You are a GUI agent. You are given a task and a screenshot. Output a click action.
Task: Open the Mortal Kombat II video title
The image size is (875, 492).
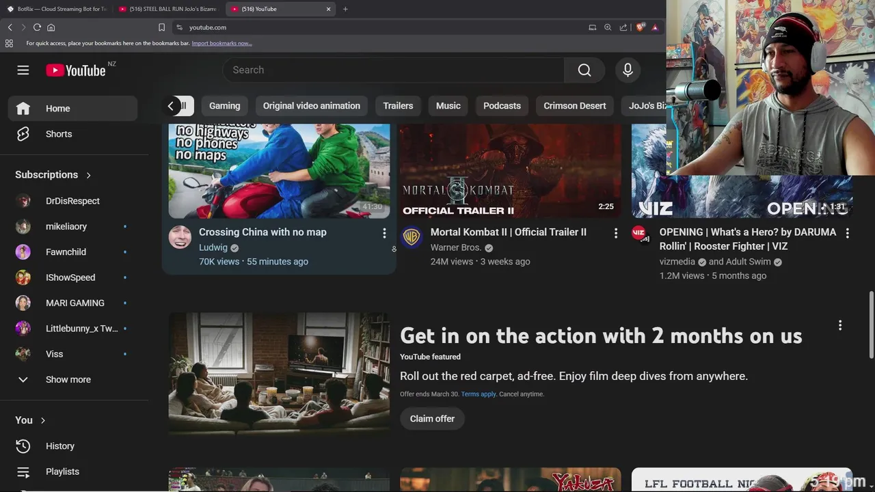pos(509,232)
